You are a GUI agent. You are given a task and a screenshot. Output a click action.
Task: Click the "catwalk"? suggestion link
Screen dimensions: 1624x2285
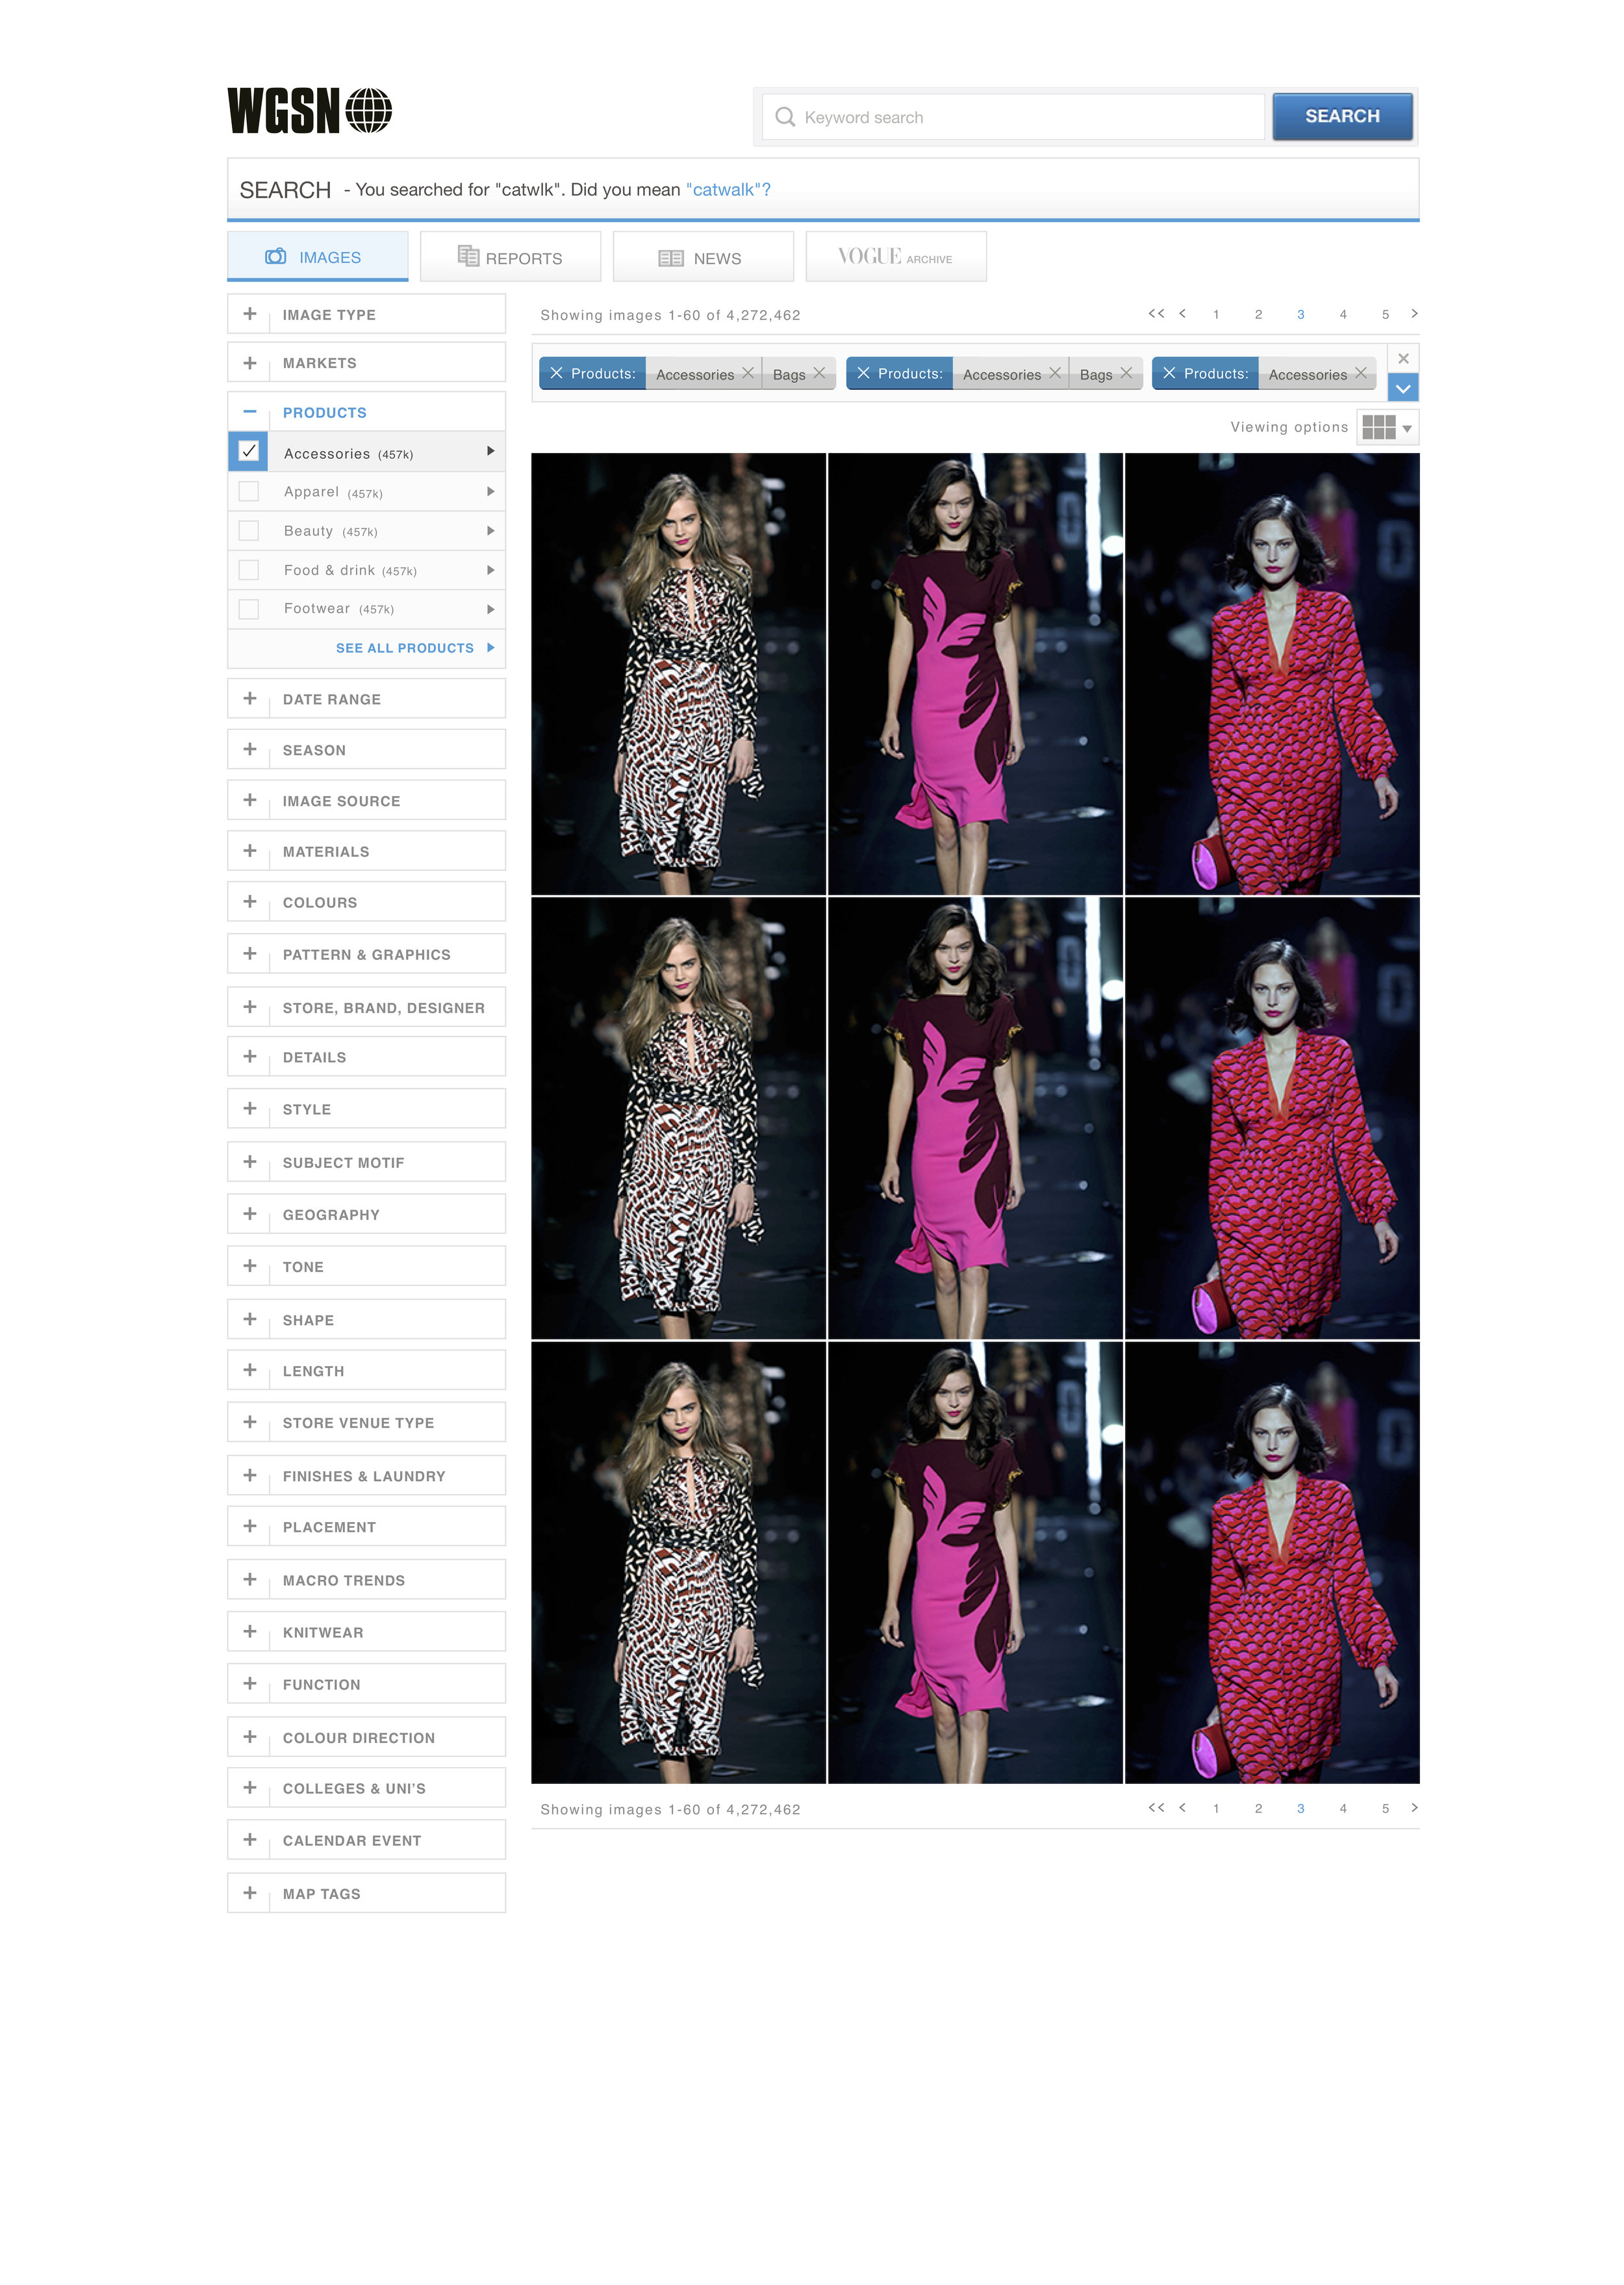tap(728, 189)
